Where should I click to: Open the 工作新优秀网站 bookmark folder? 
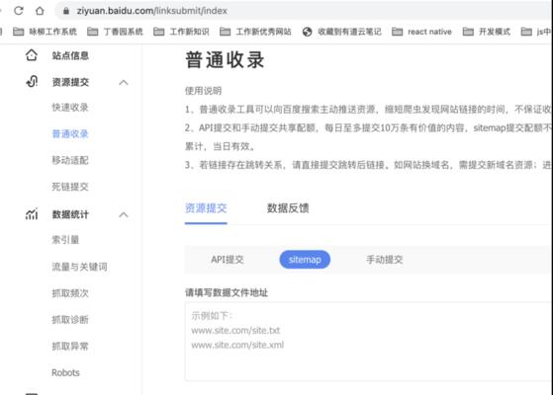click(x=255, y=32)
